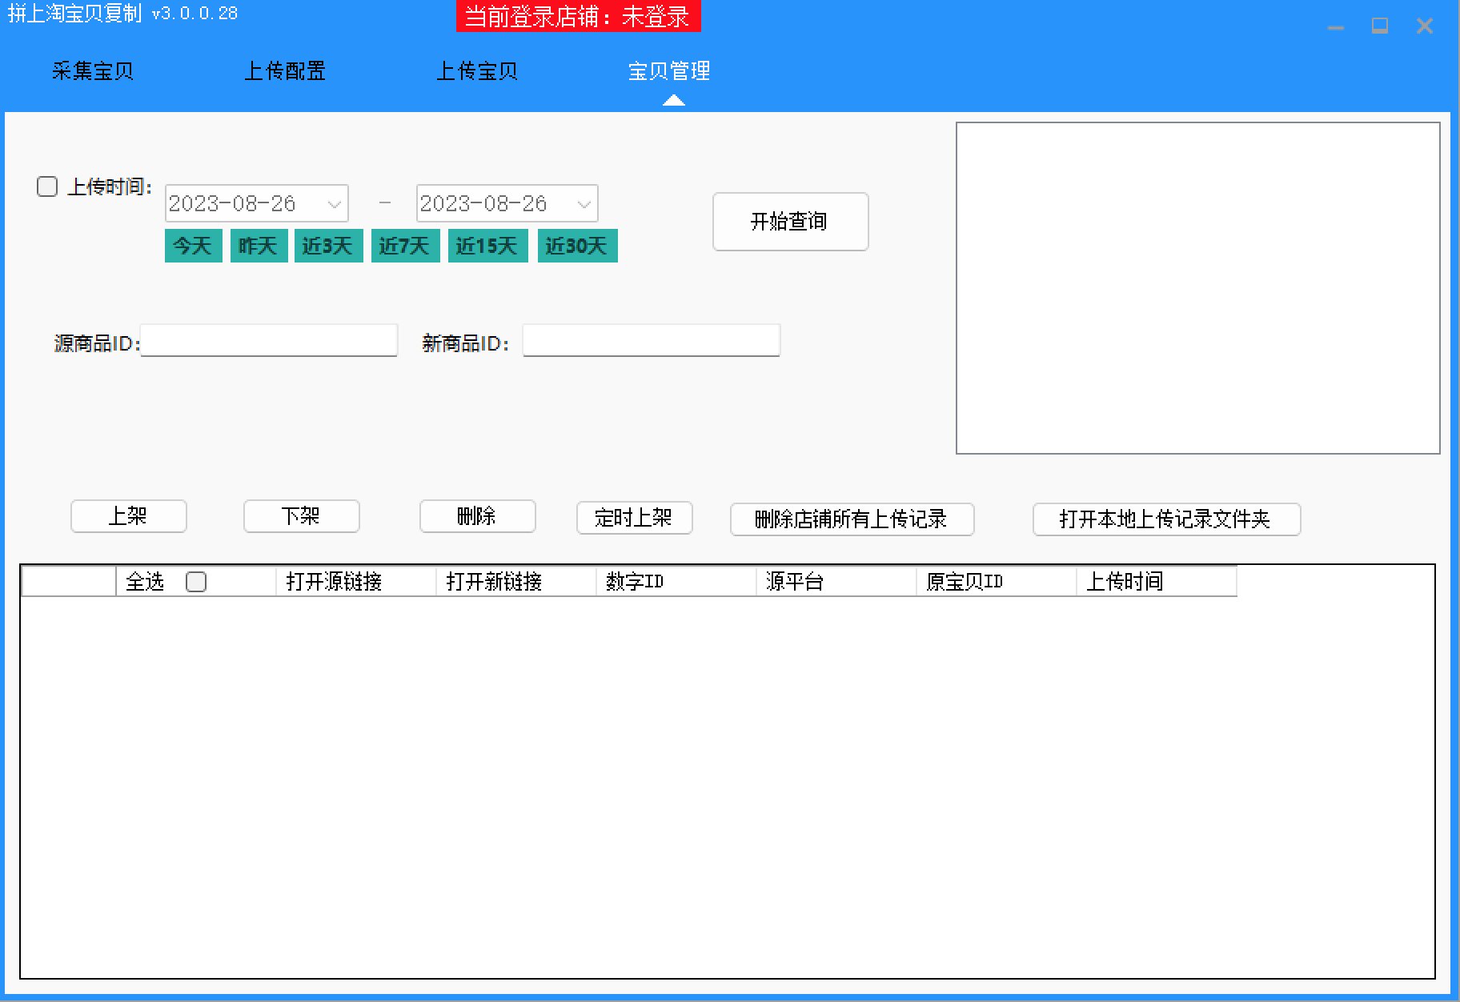Sort by the 上传时间 column header
The width and height of the screenshot is (1460, 1002).
click(1157, 582)
